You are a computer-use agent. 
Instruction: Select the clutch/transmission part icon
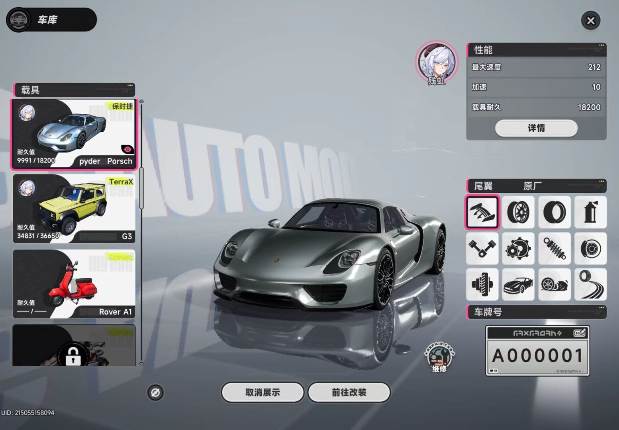482,284
